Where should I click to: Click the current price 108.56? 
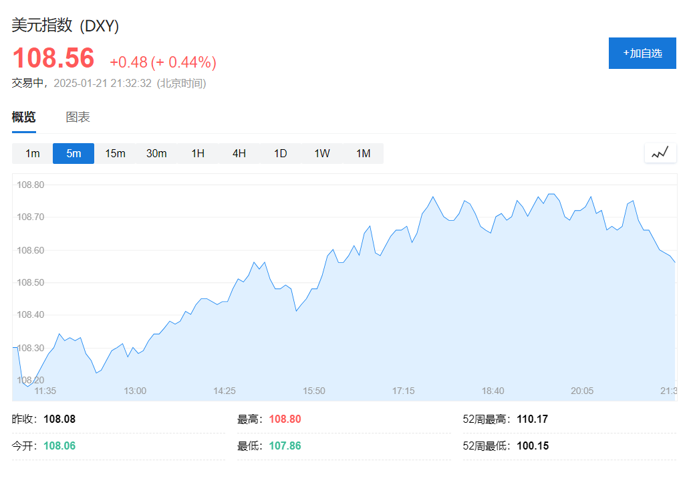pyautogui.click(x=53, y=59)
